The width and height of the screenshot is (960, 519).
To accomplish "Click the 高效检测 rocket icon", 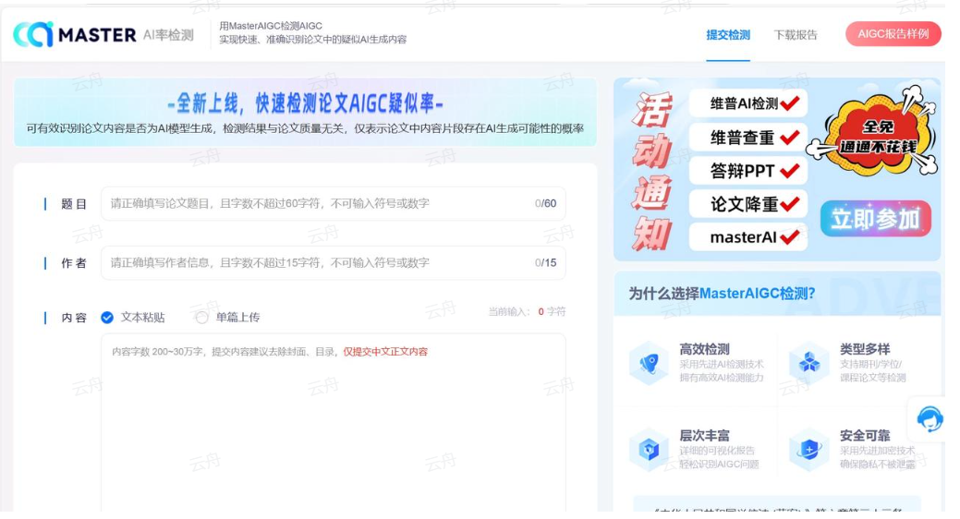I will coord(649,363).
